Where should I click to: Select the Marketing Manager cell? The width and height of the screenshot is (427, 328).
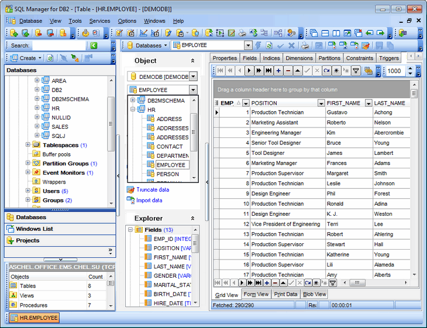[287, 163]
